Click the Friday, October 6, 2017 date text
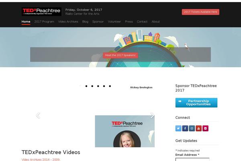 pos(84,10)
